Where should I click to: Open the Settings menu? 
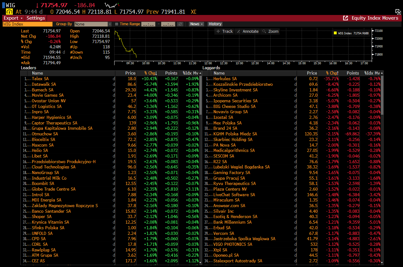[x=36, y=18]
